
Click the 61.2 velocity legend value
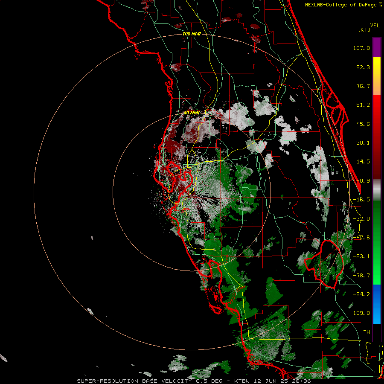363,105
